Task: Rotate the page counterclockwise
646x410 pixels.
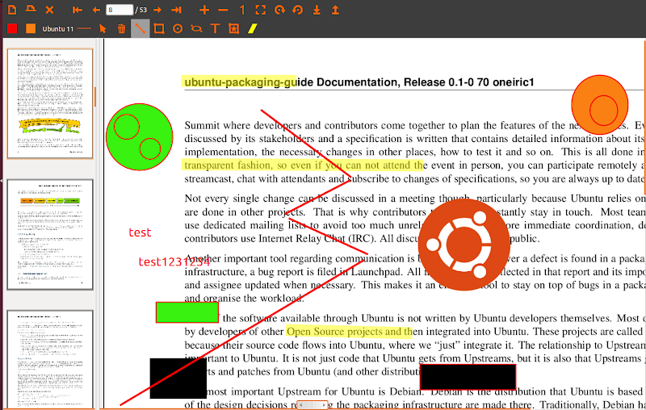Action: pyautogui.click(x=297, y=10)
